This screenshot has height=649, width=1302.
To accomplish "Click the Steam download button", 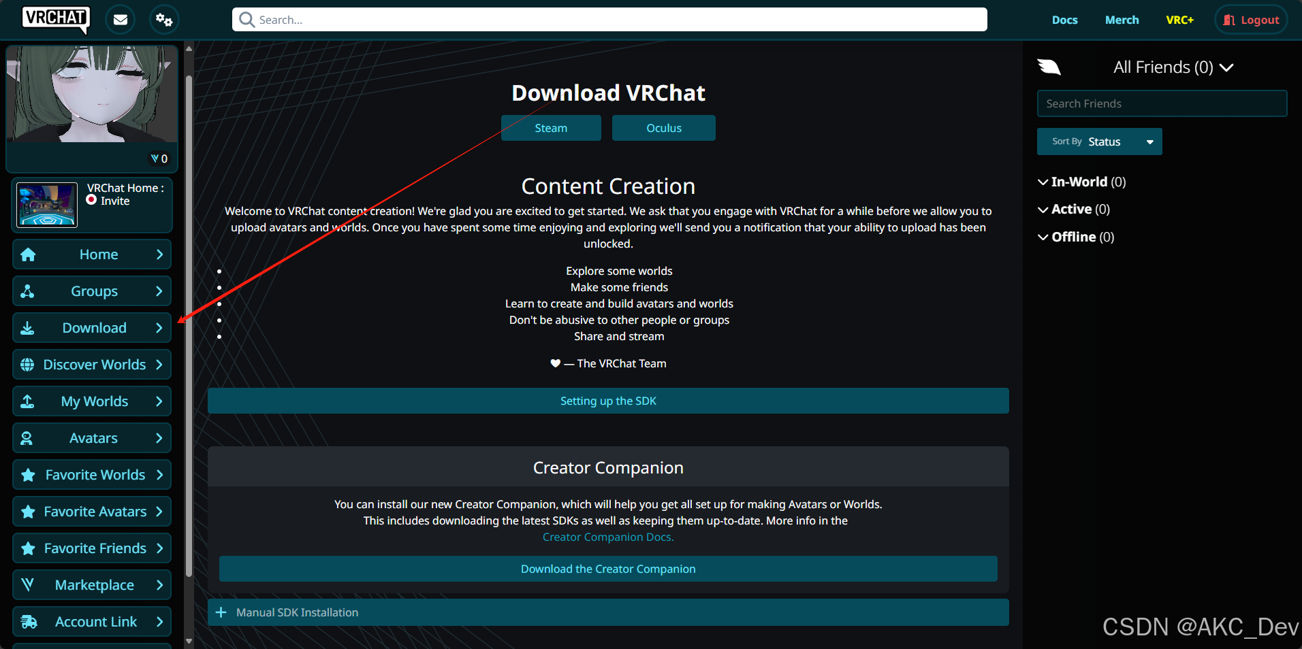I will [551, 128].
